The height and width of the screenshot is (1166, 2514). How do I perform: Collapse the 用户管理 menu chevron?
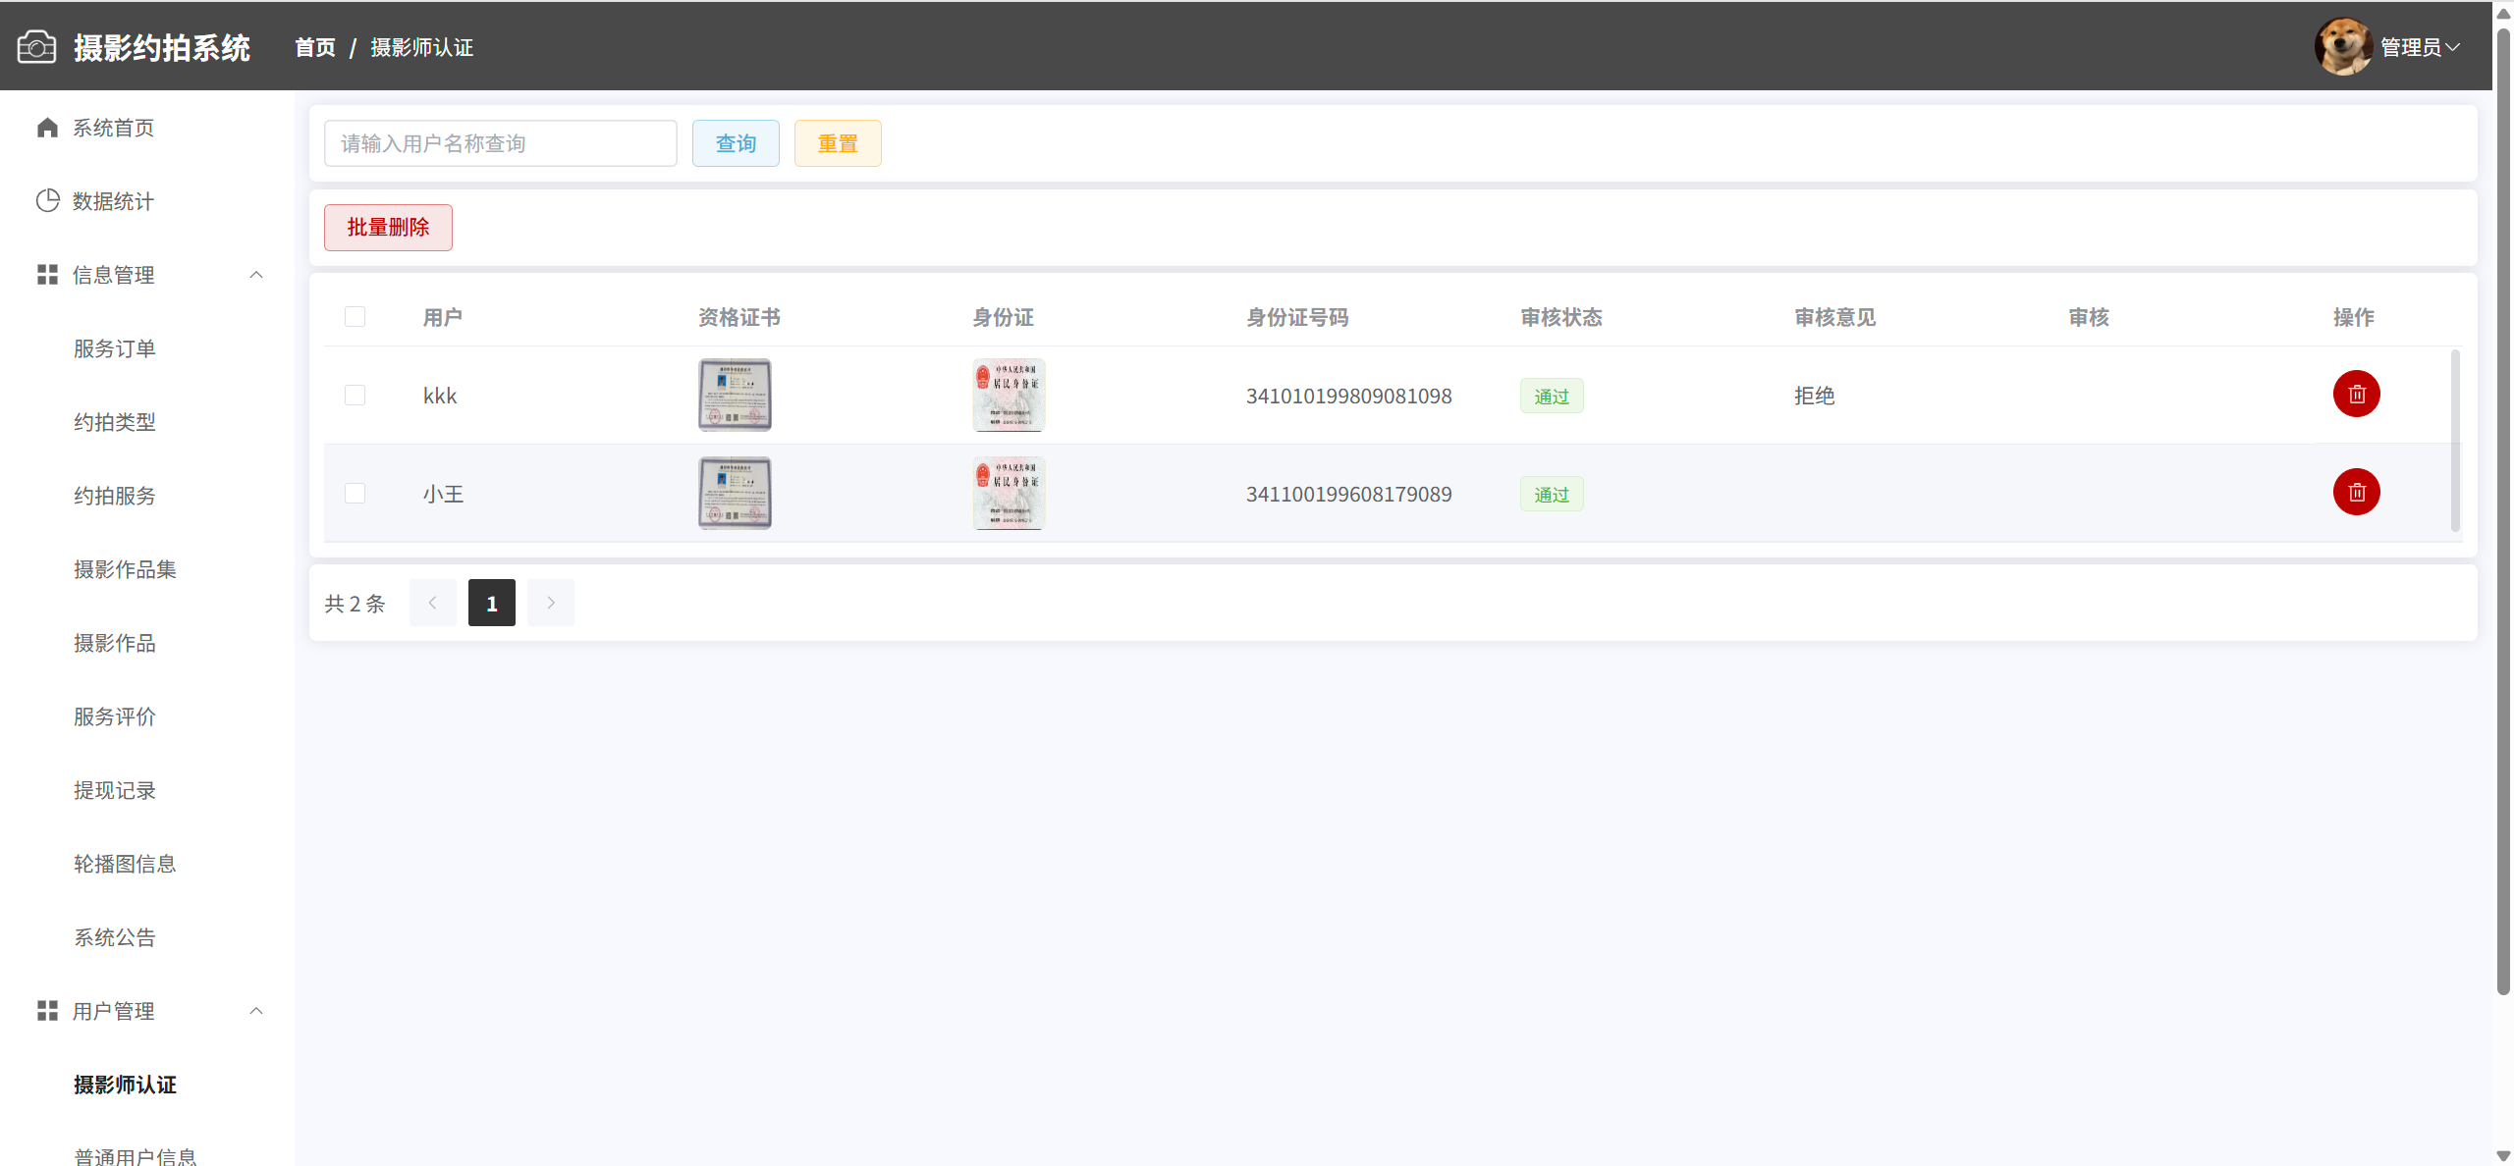point(256,1011)
